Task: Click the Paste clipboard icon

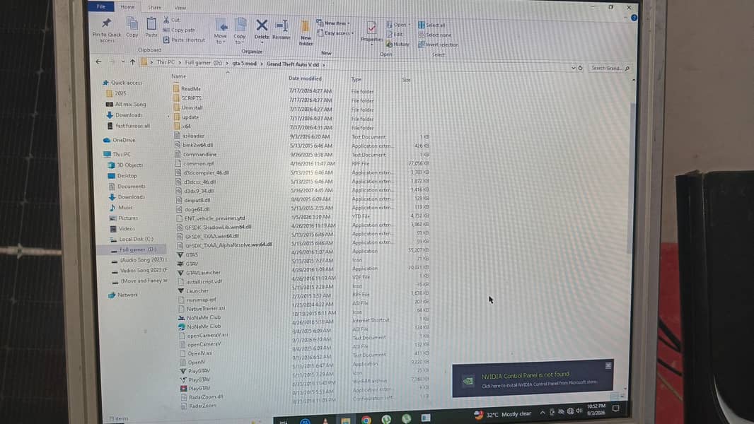Action: coord(151,24)
